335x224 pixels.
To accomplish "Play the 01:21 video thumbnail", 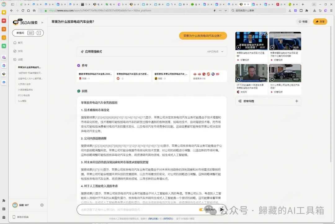I will tap(251, 73).
